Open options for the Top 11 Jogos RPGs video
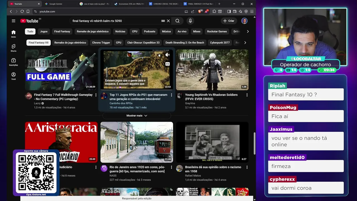The height and width of the screenshot is (201, 357). [x=172, y=95]
